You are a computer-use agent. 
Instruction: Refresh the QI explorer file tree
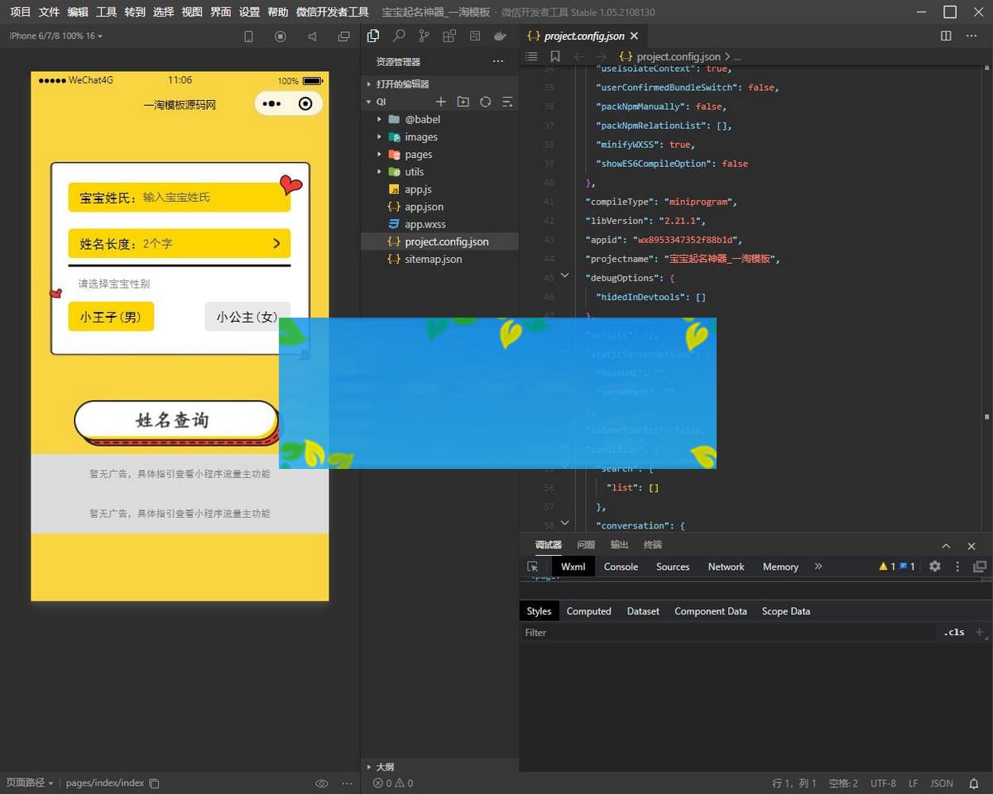(x=486, y=102)
